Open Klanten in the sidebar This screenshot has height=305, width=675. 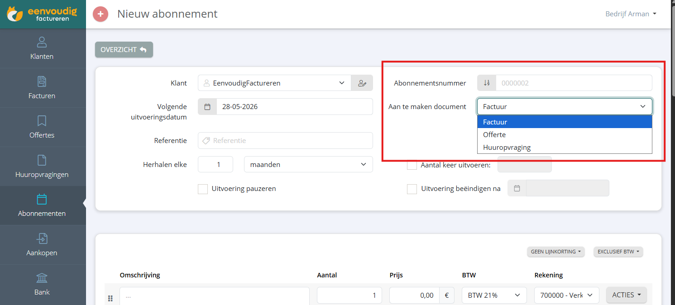42,48
